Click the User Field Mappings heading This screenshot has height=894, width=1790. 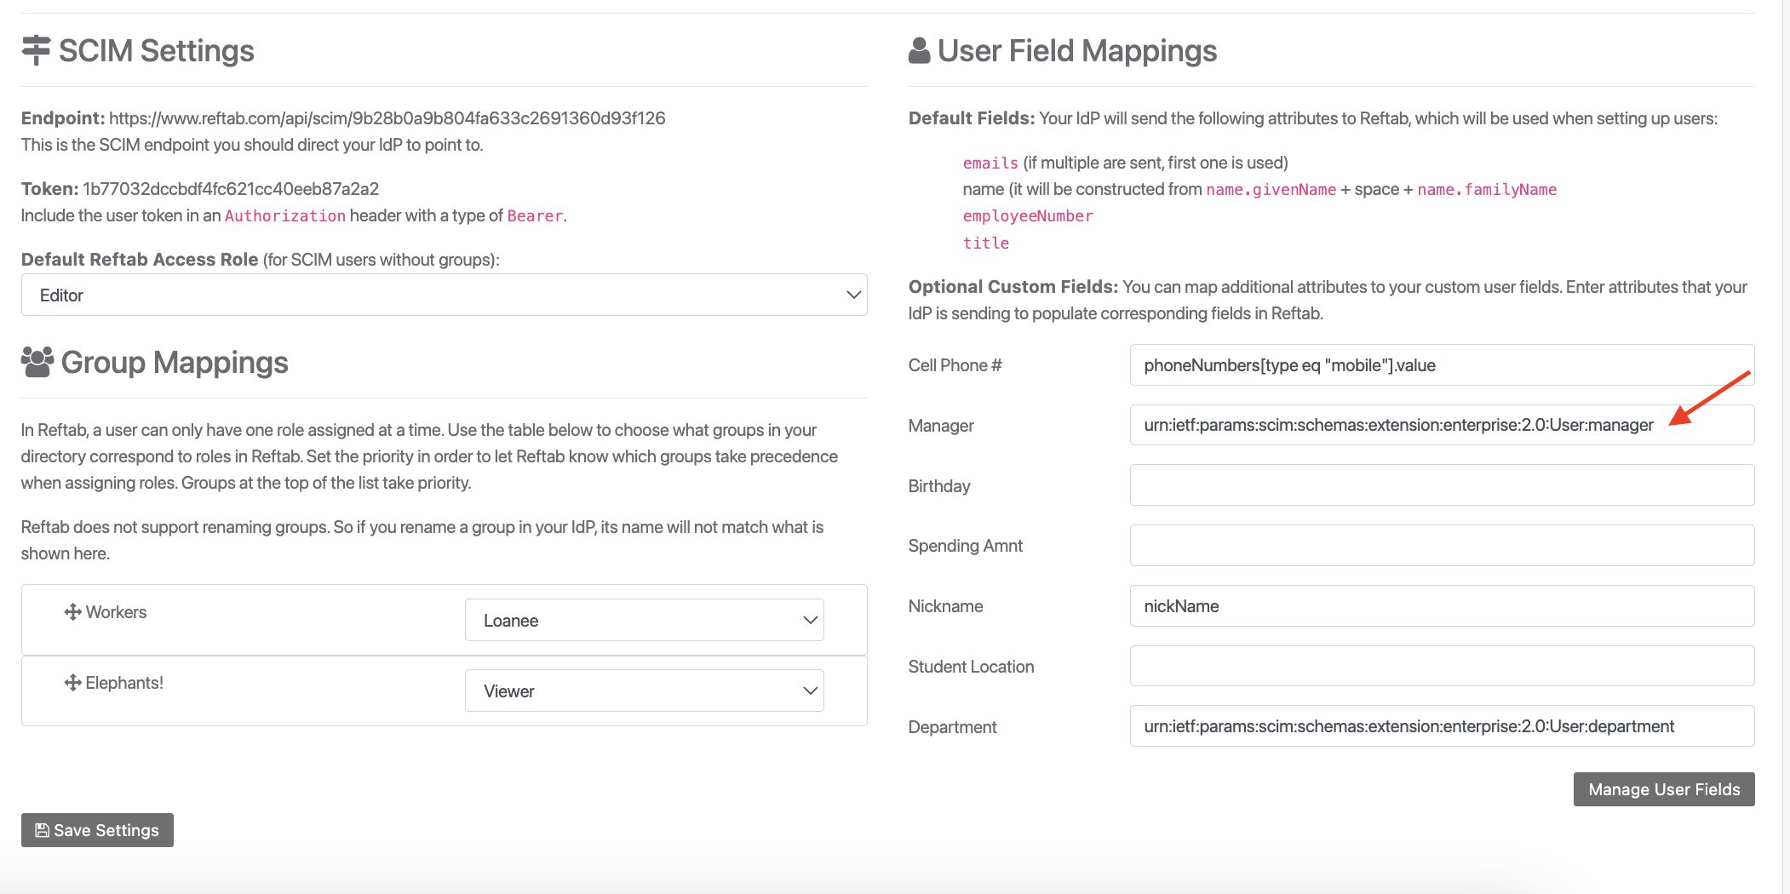pos(1077,51)
